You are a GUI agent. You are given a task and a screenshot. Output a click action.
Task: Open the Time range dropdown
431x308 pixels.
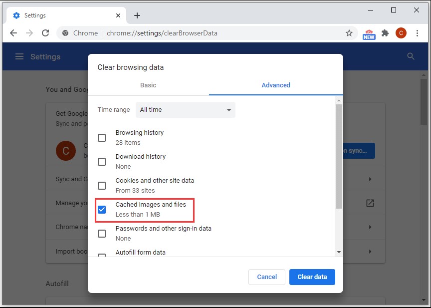(x=185, y=110)
